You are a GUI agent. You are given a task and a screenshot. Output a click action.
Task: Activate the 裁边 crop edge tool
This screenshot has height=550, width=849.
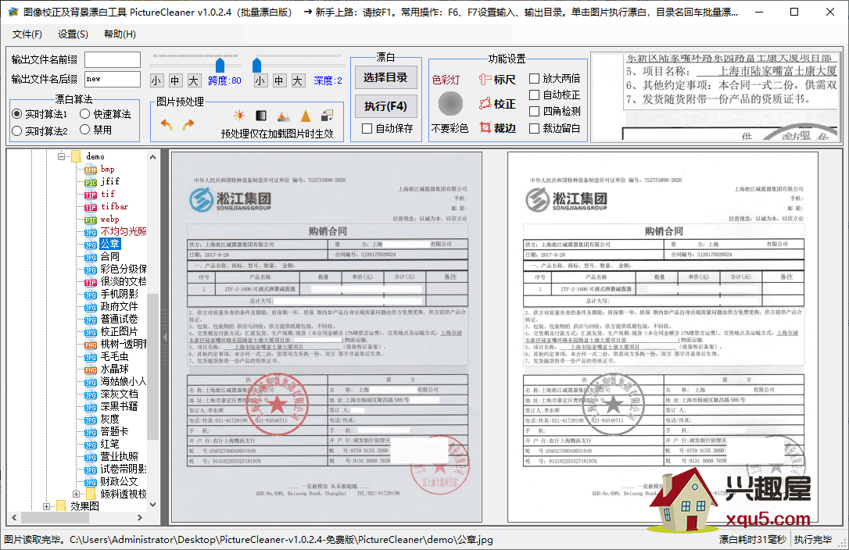[498, 128]
